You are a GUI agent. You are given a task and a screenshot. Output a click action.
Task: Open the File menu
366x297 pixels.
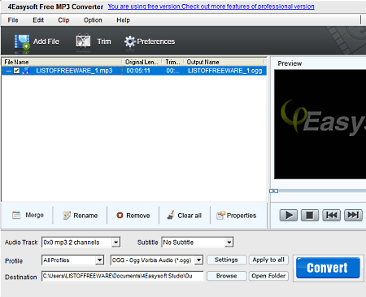(13, 20)
